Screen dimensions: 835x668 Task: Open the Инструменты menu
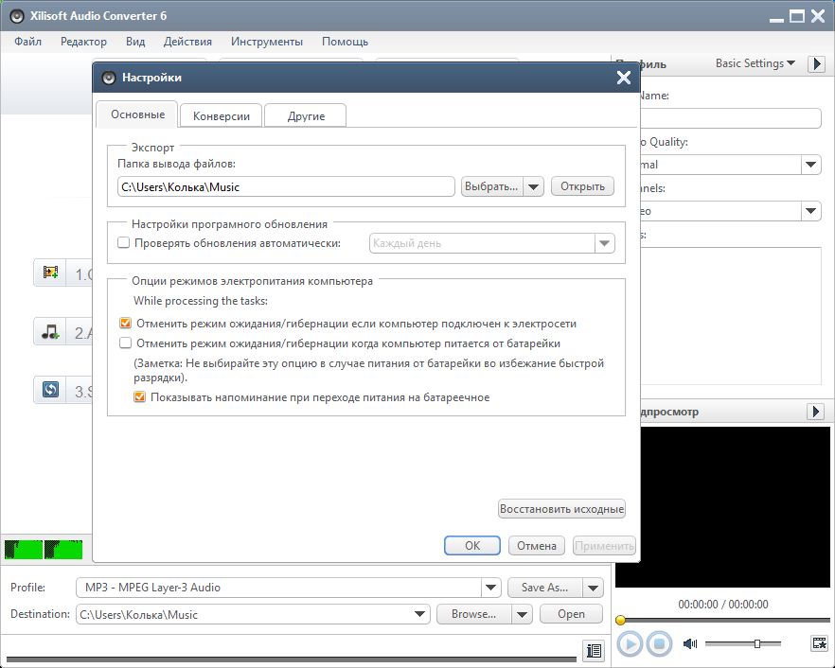tap(266, 42)
